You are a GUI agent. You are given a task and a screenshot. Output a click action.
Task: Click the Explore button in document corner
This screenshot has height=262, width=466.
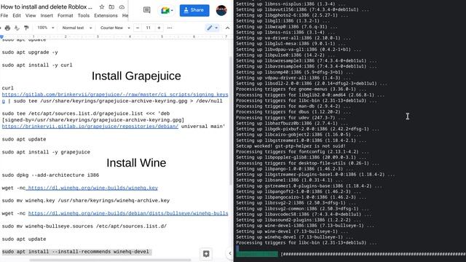[206, 254]
